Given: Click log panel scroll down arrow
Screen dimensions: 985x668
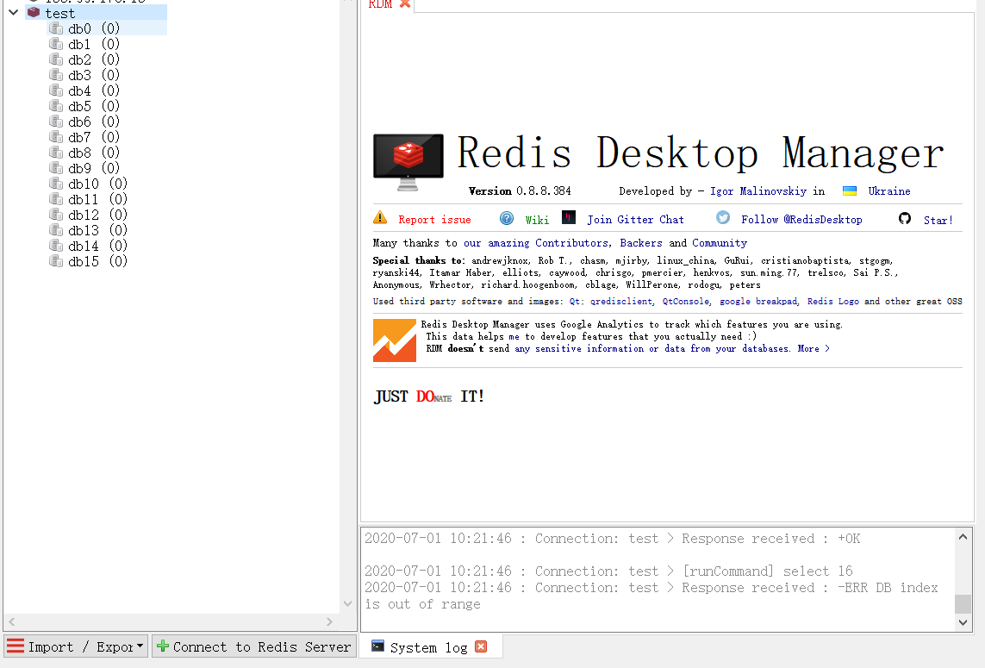Looking at the screenshot, I should tap(963, 623).
